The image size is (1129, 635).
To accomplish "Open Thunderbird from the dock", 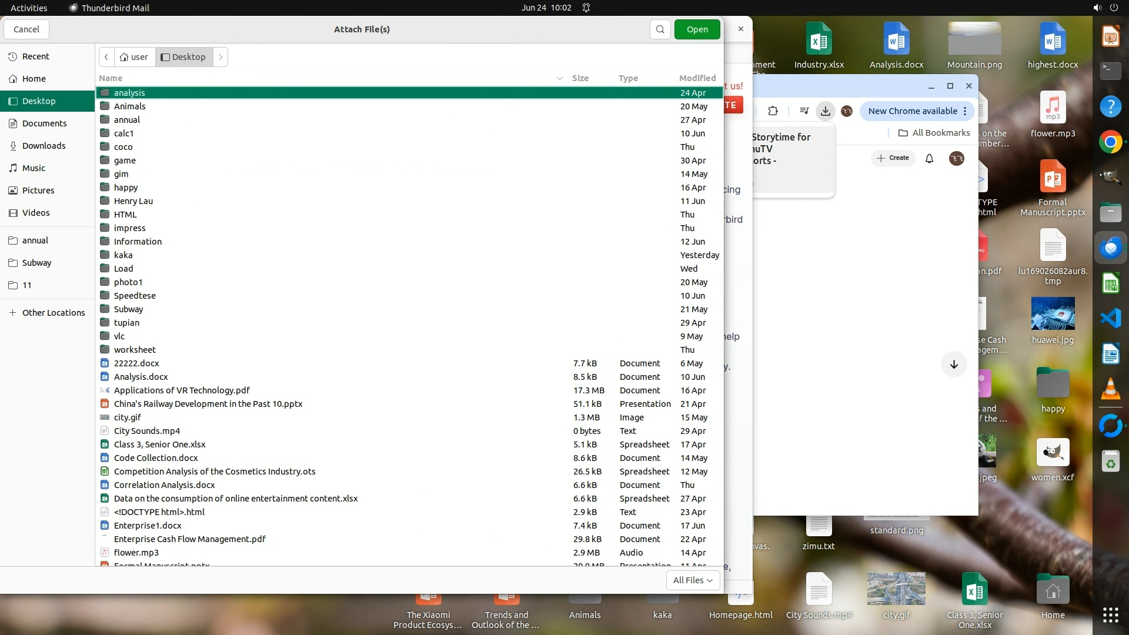I will point(1110,248).
